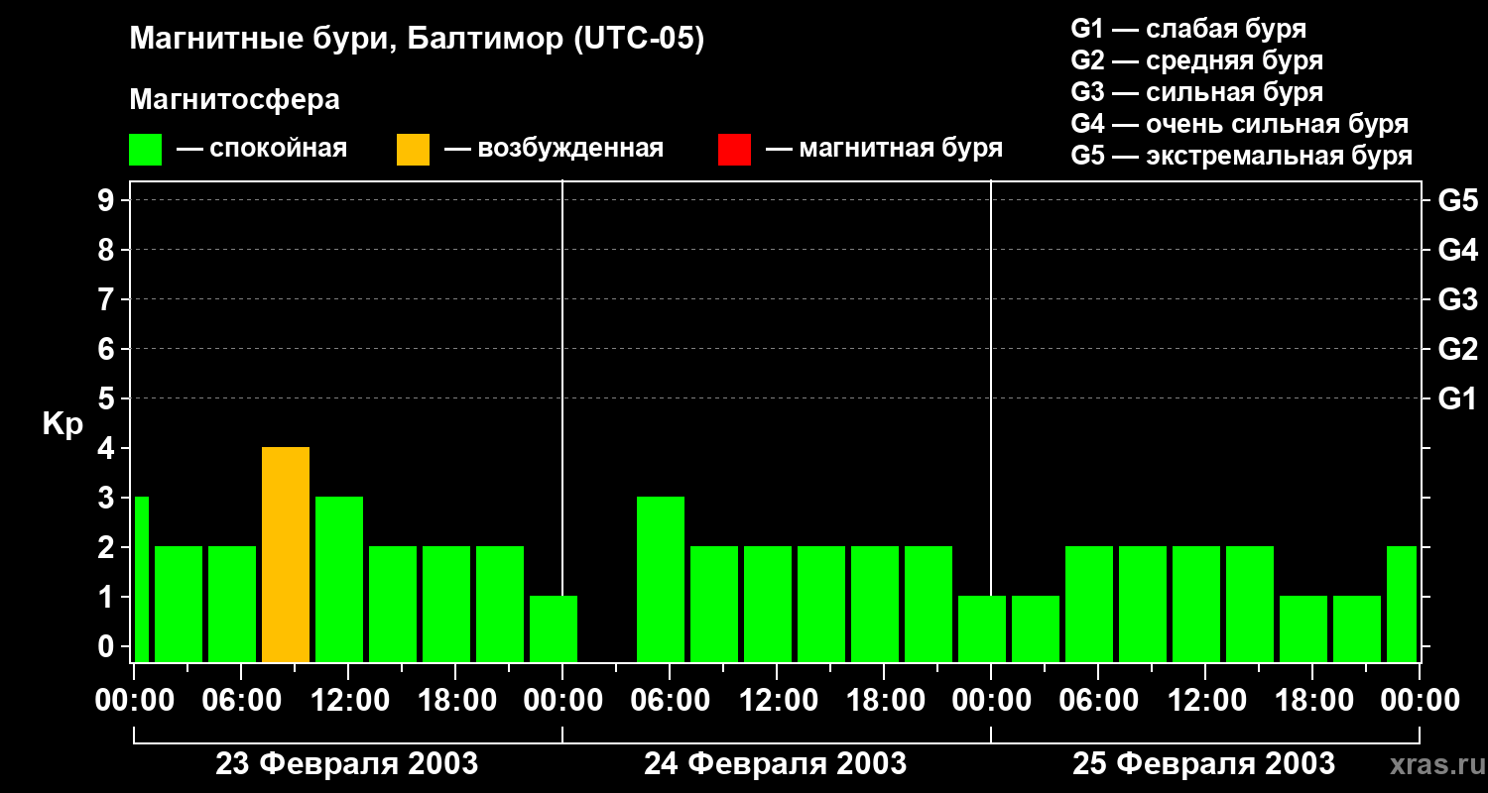Click the Kp axis value 0
The height and width of the screenshot is (793, 1488).
108,646
